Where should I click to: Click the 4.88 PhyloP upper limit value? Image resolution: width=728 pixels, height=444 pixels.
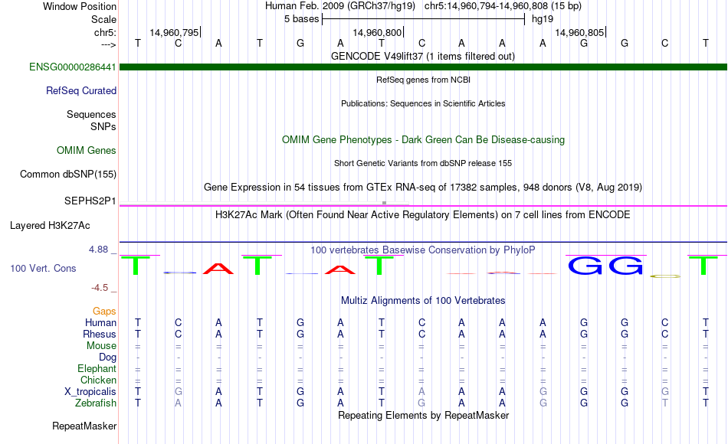98,249
